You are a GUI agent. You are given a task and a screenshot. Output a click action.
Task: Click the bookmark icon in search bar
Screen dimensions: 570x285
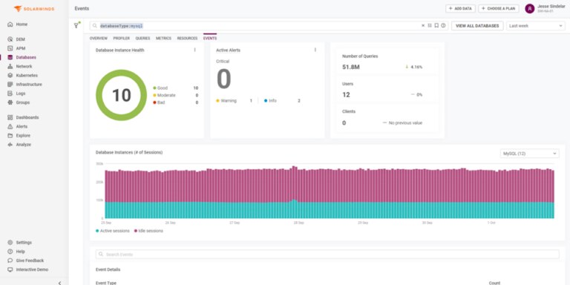pyautogui.click(x=436, y=25)
